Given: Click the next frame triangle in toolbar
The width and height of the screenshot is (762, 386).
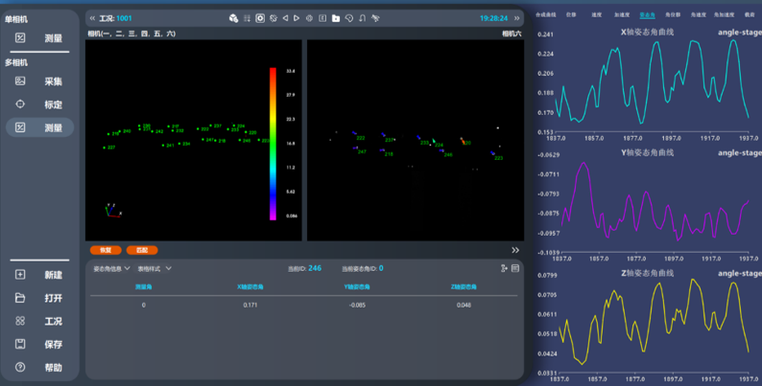Looking at the screenshot, I should click(297, 18).
